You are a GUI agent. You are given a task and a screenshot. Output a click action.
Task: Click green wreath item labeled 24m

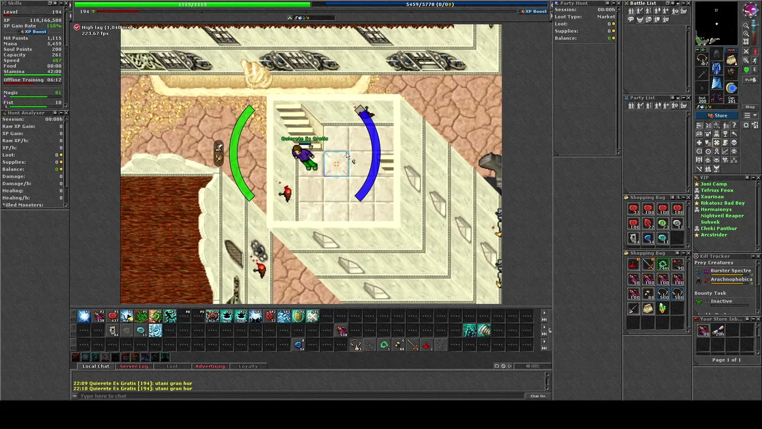coord(663,264)
